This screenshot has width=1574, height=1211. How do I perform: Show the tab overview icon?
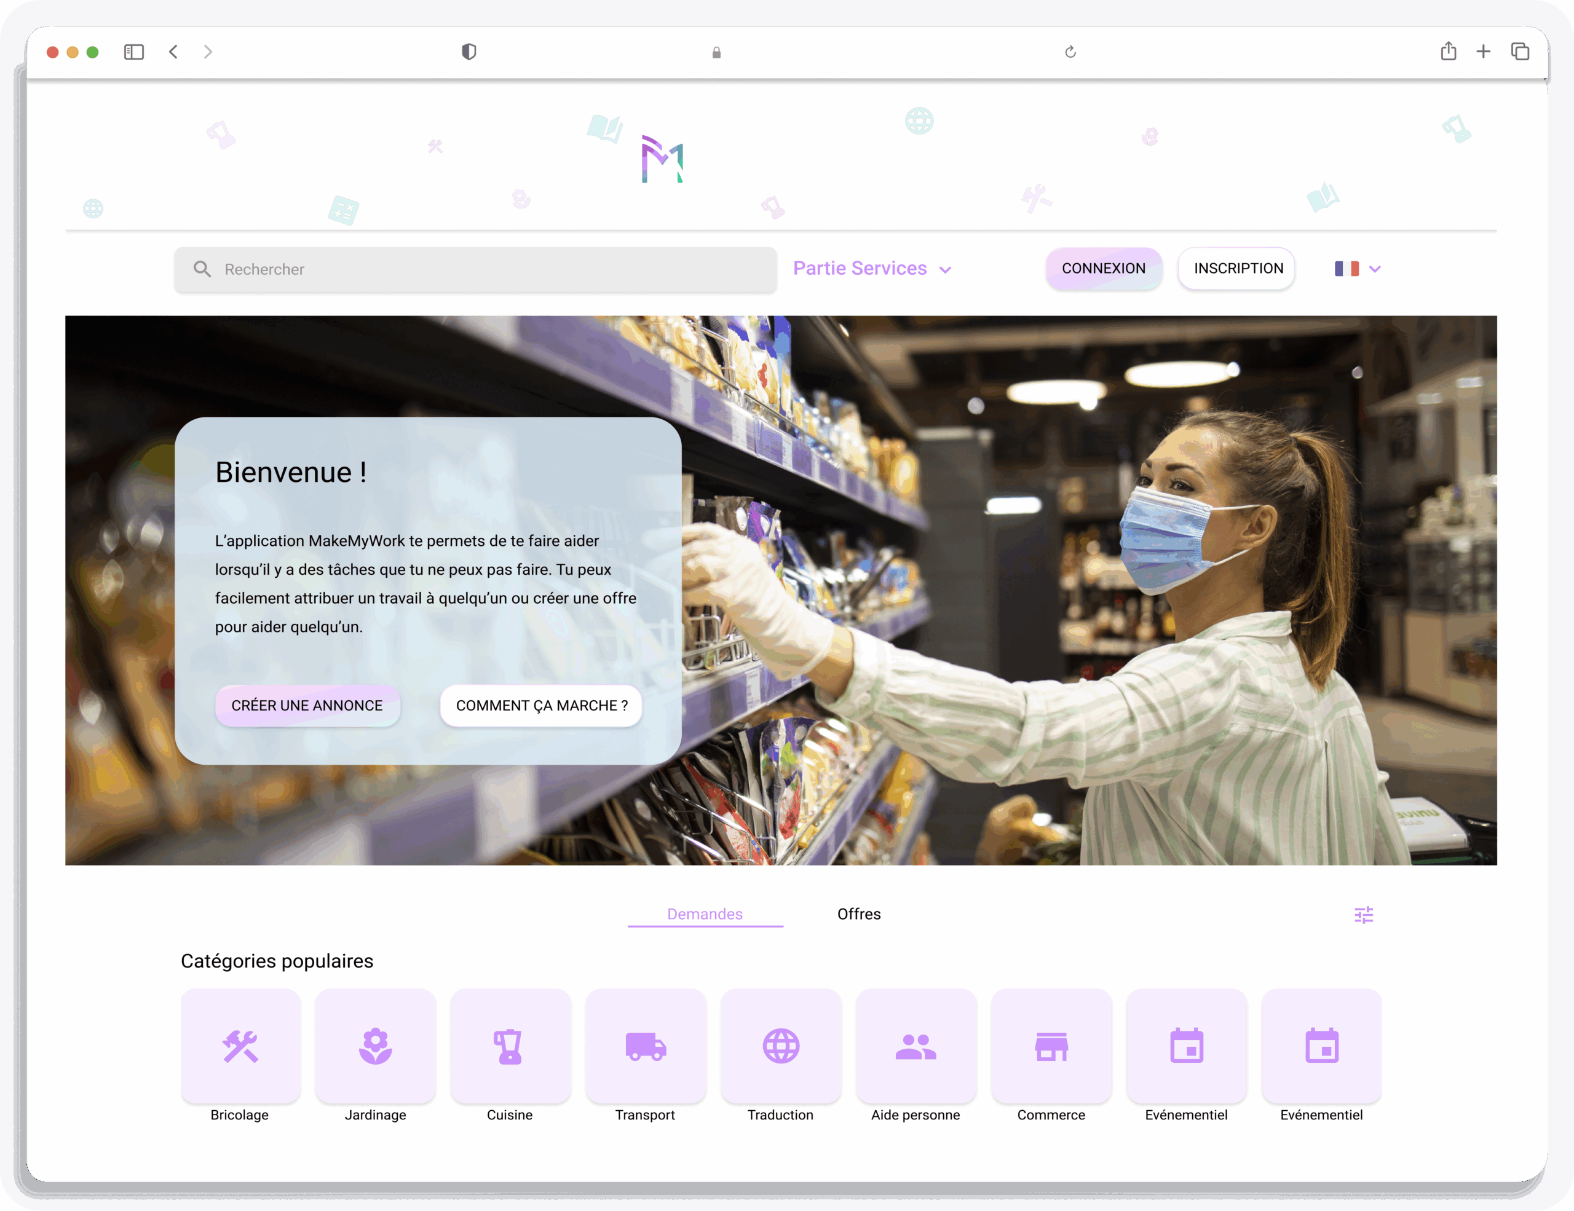1520,52
